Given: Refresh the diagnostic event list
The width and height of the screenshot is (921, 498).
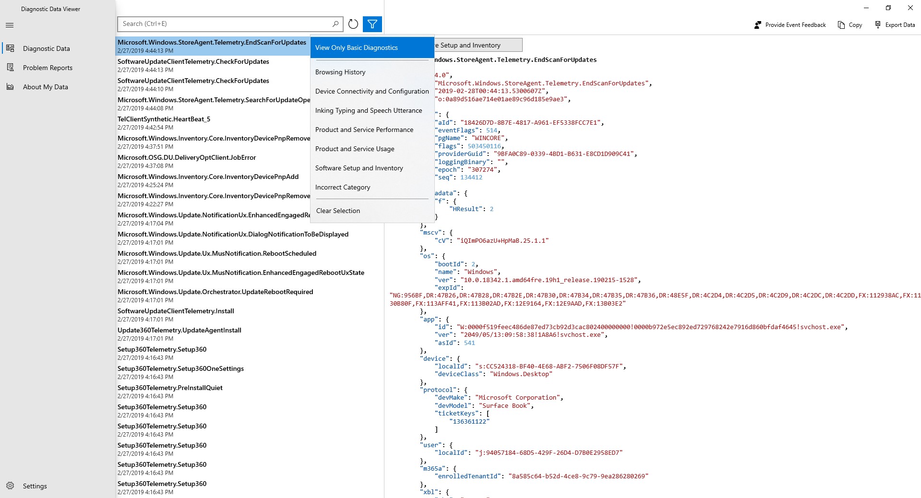Looking at the screenshot, I should pyautogui.click(x=353, y=24).
